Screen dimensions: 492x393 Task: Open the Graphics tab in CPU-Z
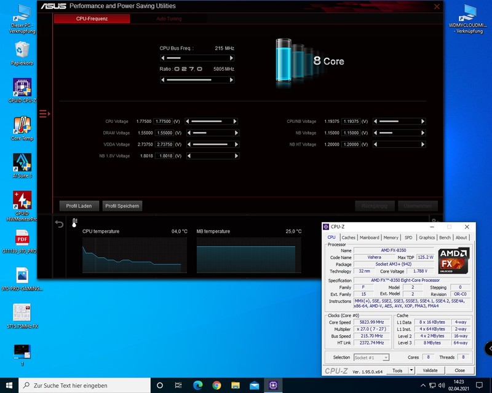pos(427,238)
